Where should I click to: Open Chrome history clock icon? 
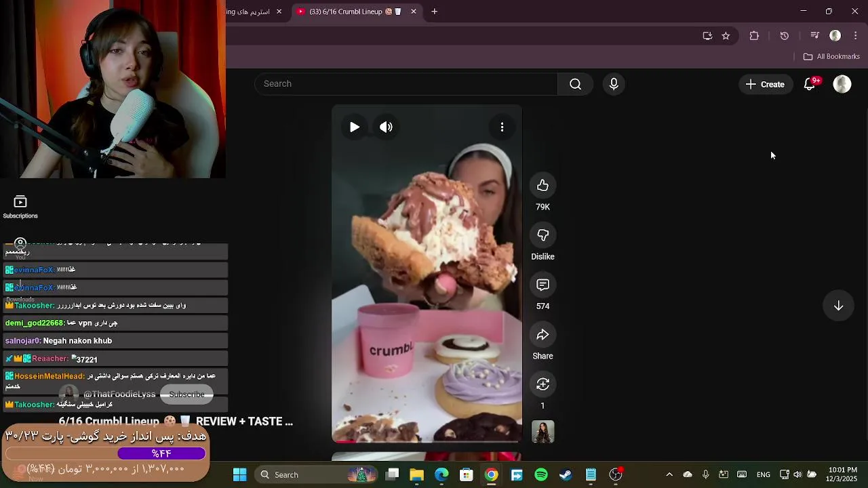[x=785, y=36]
